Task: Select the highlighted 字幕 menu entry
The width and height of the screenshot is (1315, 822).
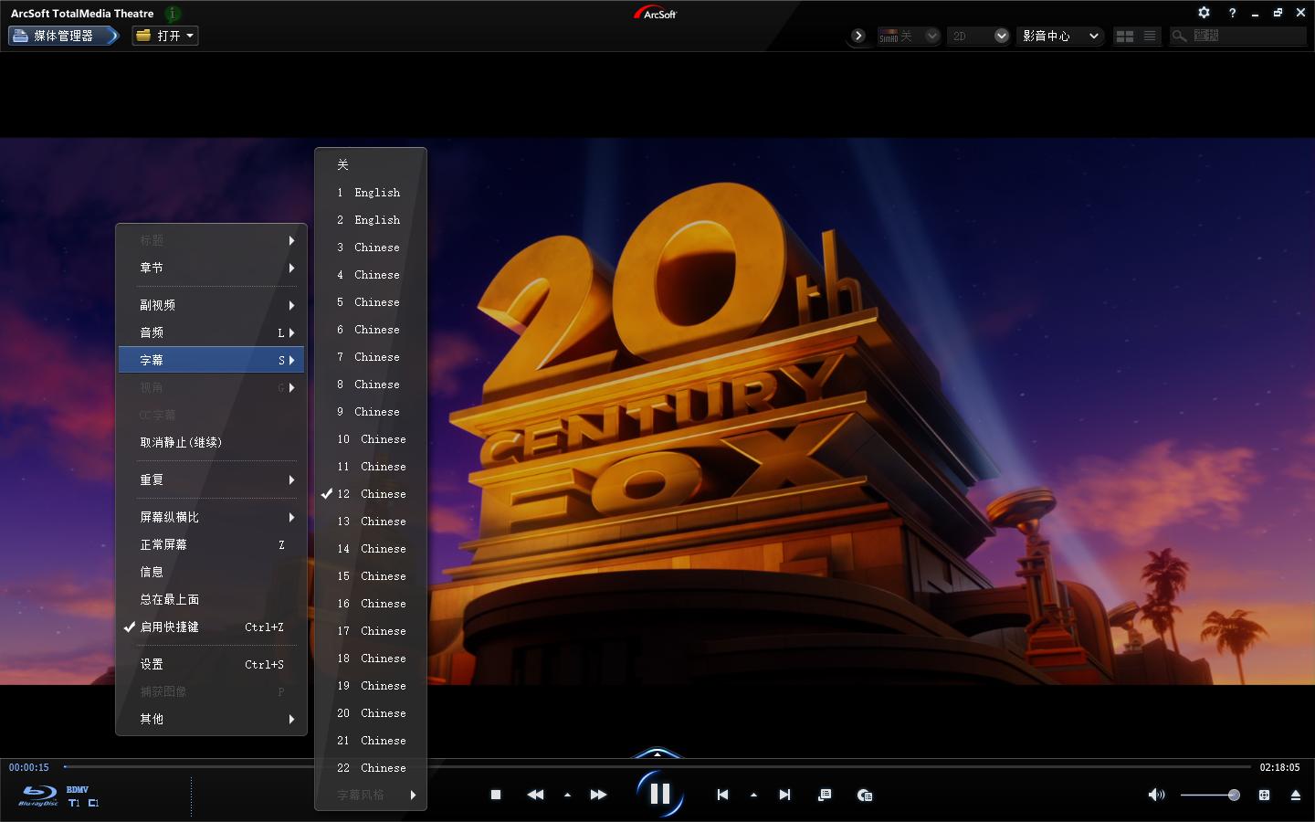Action: (212, 360)
